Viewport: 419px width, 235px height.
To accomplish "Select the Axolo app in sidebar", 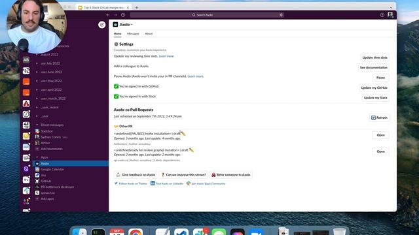I will pos(71,163).
